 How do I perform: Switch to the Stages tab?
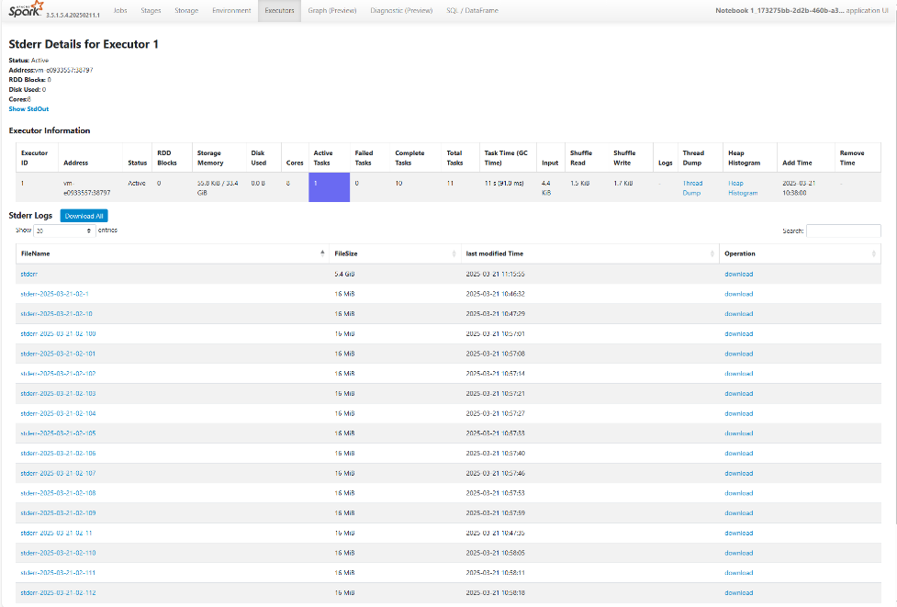pyautogui.click(x=151, y=10)
